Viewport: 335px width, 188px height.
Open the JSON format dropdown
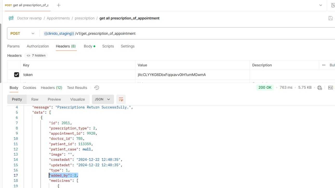click(x=103, y=99)
